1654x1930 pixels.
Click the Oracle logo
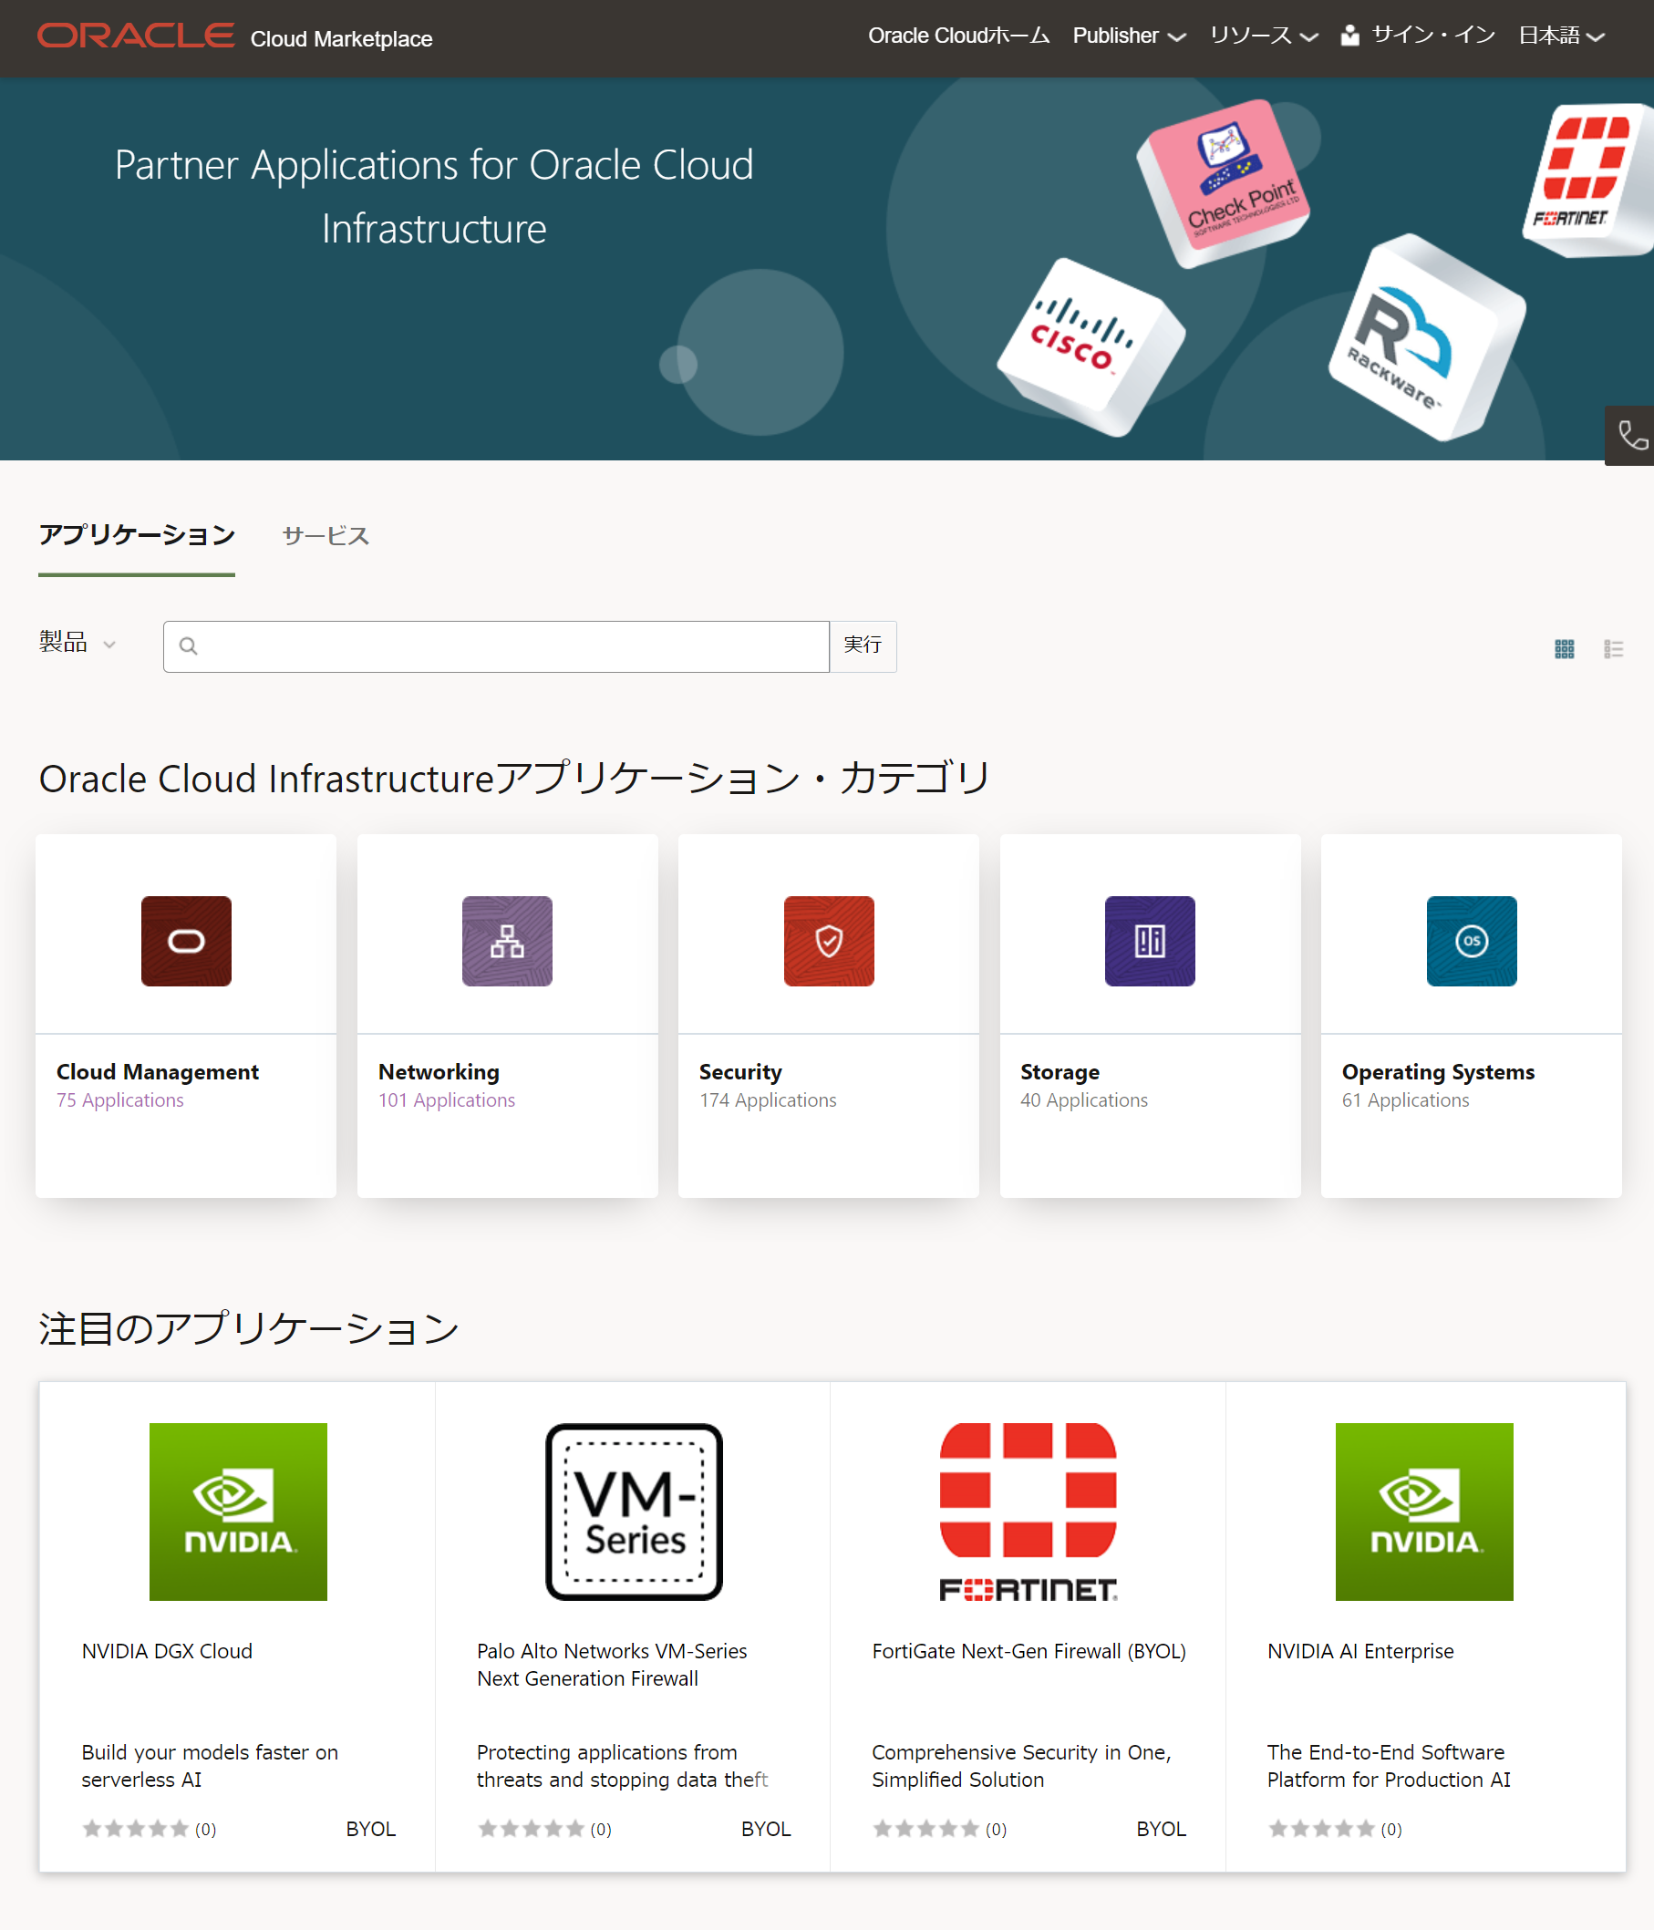click(136, 36)
